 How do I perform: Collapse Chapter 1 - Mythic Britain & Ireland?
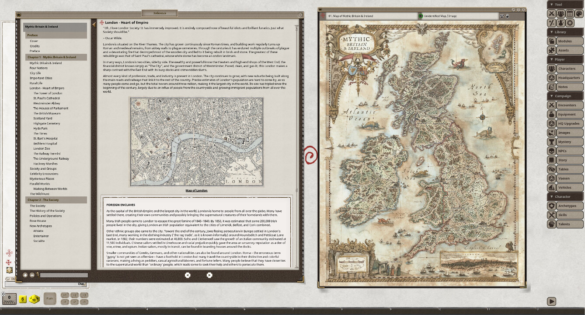point(55,57)
